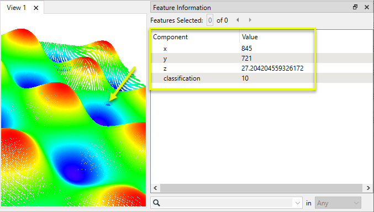This screenshot has height=212, width=374.
Task: Click the Features Selected index field
Action: coord(210,20)
